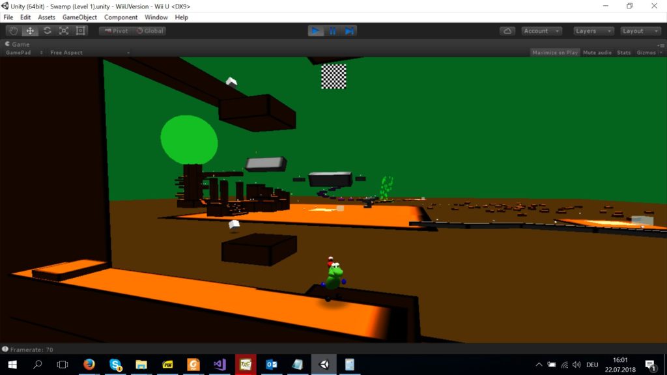Show hidden system tray icons
This screenshot has height=375, width=667.
click(x=539, y=365)
